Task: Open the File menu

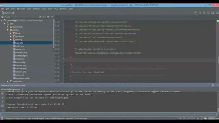Action: tap(2, 9)
